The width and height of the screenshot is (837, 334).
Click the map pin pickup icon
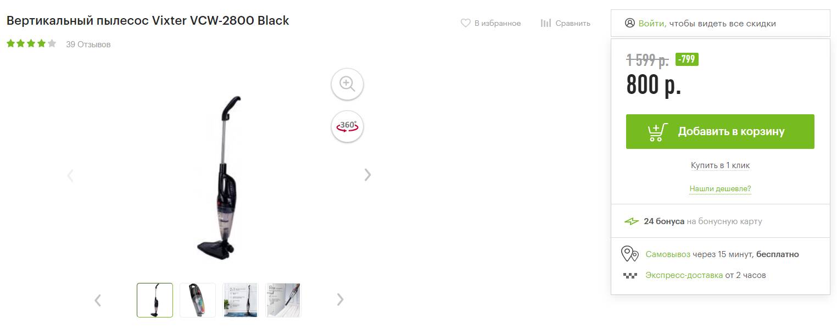click(x=629, y=254)
